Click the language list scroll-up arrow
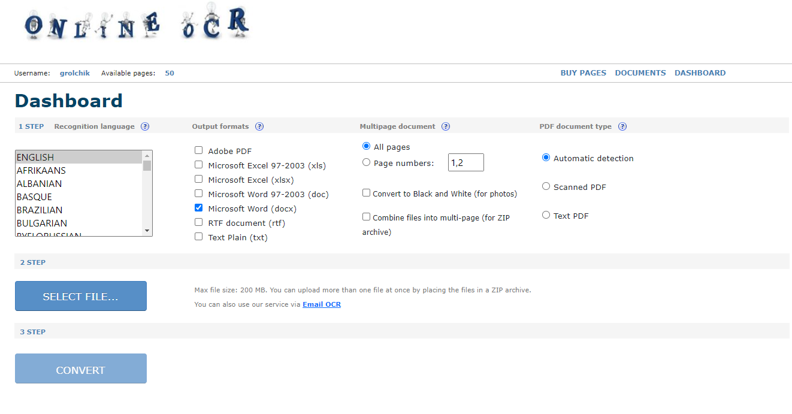Screen dimensions: 792x414 (x=147, y=156)
